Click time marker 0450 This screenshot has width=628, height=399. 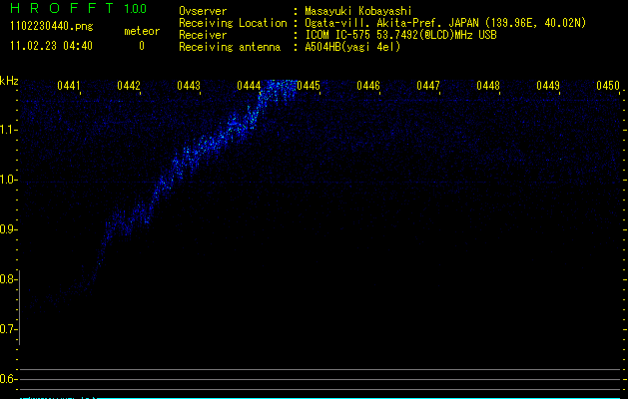pyautogui.click(x=608, y=86)
